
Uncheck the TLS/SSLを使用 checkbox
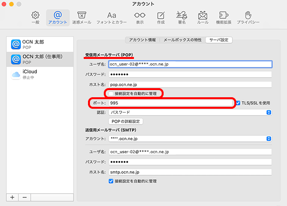point(238,103)
